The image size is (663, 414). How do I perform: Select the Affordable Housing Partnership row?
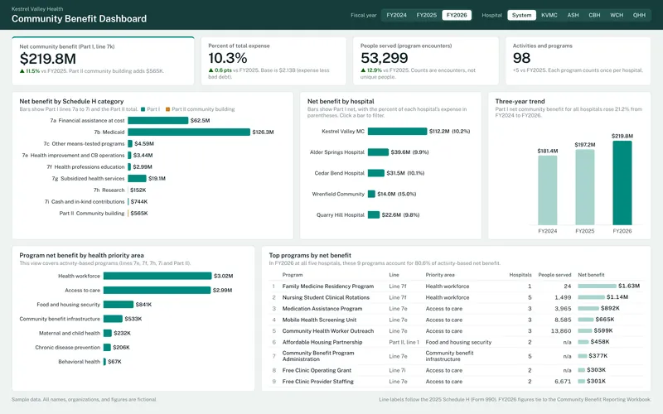(x=456, y=342)
